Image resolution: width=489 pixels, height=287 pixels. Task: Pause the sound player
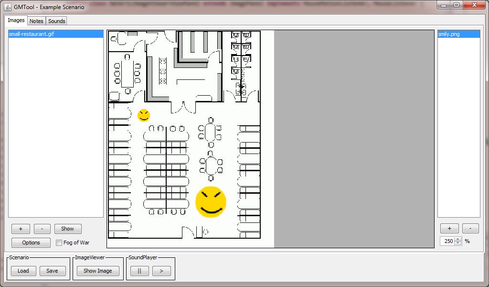(x=139, y=271)
